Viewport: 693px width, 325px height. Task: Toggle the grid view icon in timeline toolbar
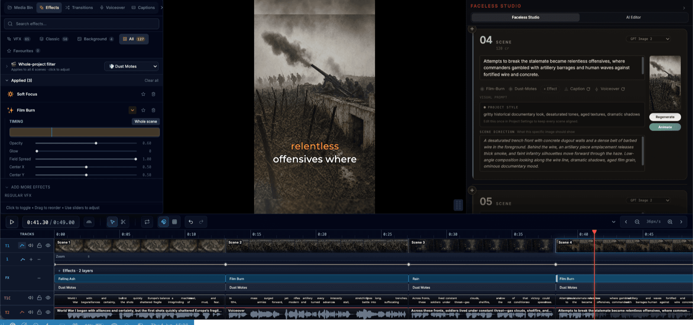click(175, 222)
